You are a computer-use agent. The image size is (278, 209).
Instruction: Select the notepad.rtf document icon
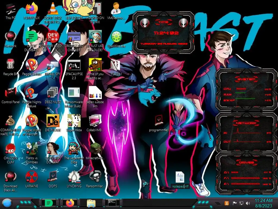pyautogui.click(x=180, y=177)
